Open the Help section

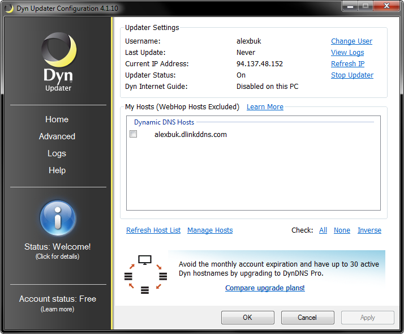[x=57, y=170]
